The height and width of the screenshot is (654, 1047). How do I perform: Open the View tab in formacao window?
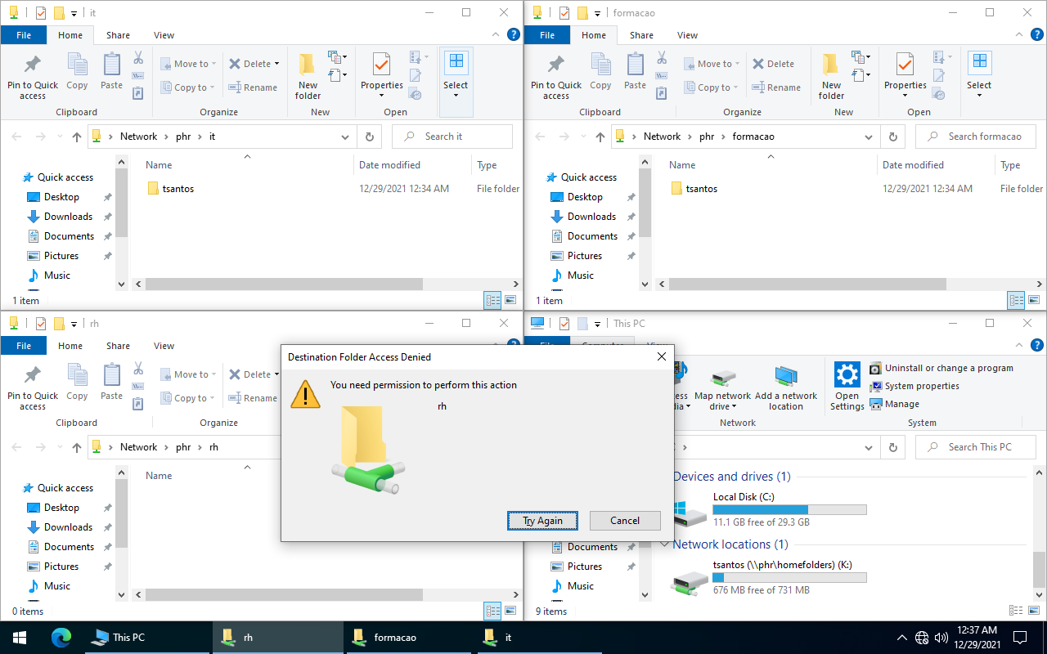687,35
